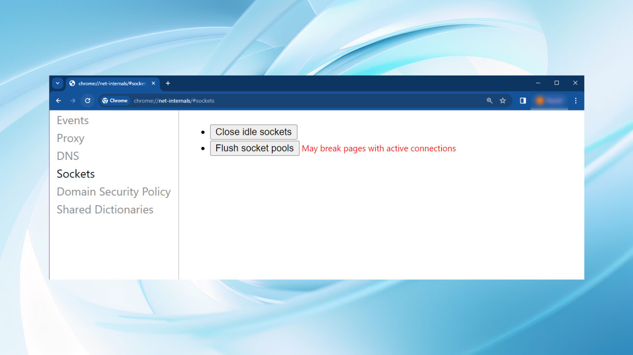Click the back navigation arrow
Viewport: 633px width, 355px height.
click(58, 101)
